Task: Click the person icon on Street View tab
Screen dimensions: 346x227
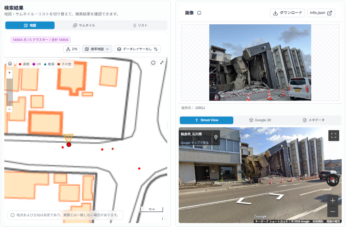Action: [x=197, y=120]
